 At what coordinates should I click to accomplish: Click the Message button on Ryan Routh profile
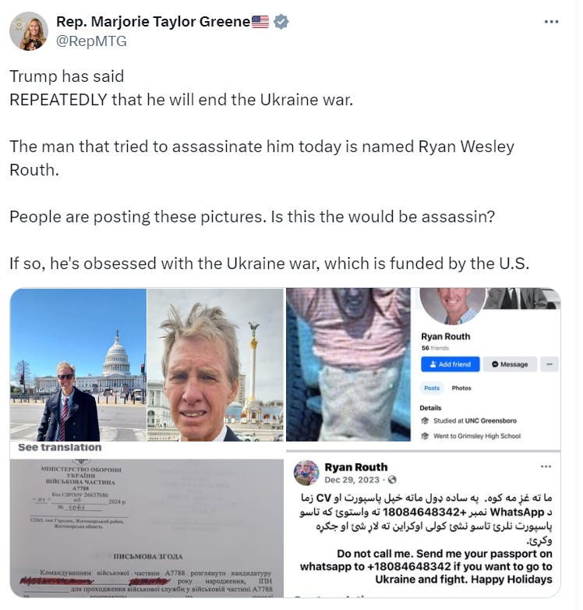[x=510, y=364]
